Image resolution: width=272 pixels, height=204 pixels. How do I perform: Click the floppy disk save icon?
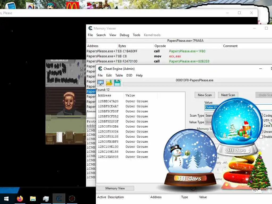tap(117, 83)
